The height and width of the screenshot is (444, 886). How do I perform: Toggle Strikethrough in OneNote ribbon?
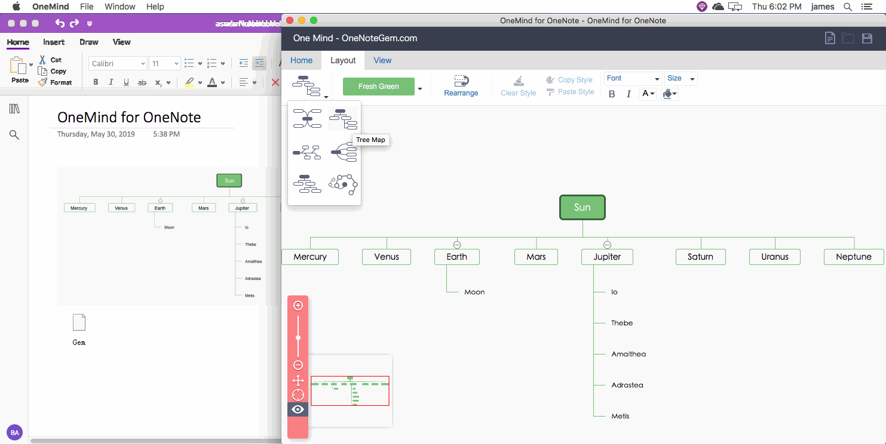click(142, 82)
